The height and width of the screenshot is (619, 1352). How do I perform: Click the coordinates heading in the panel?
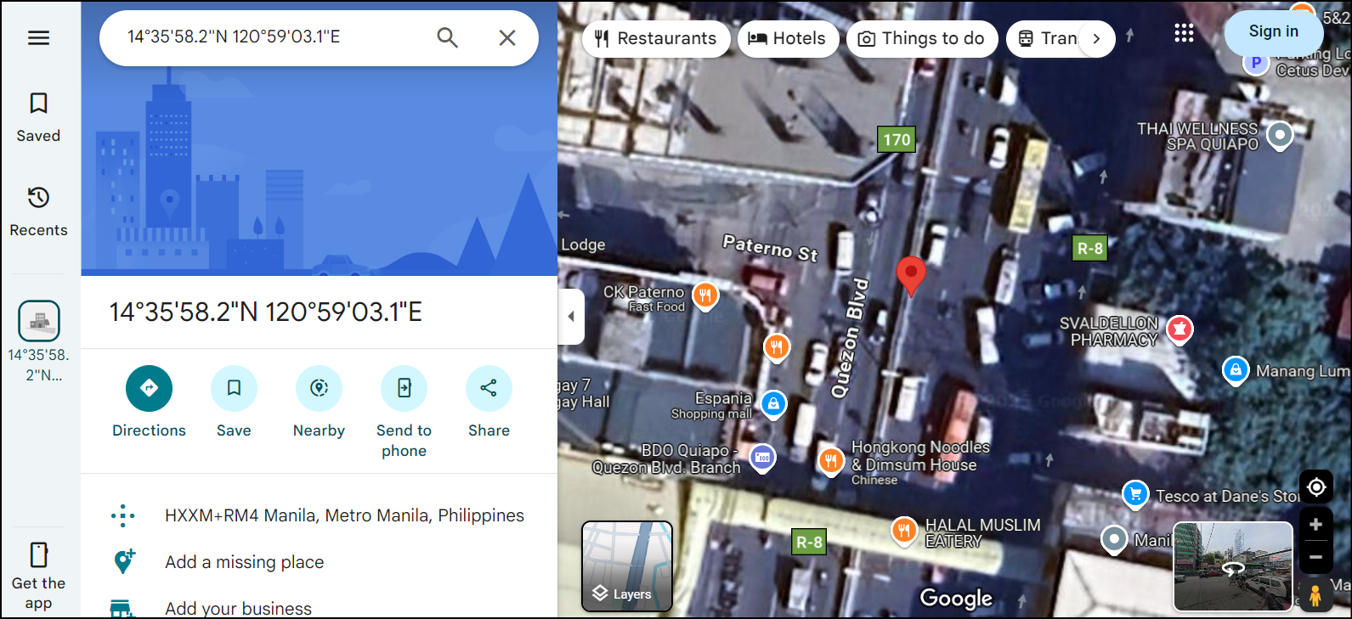266,312
